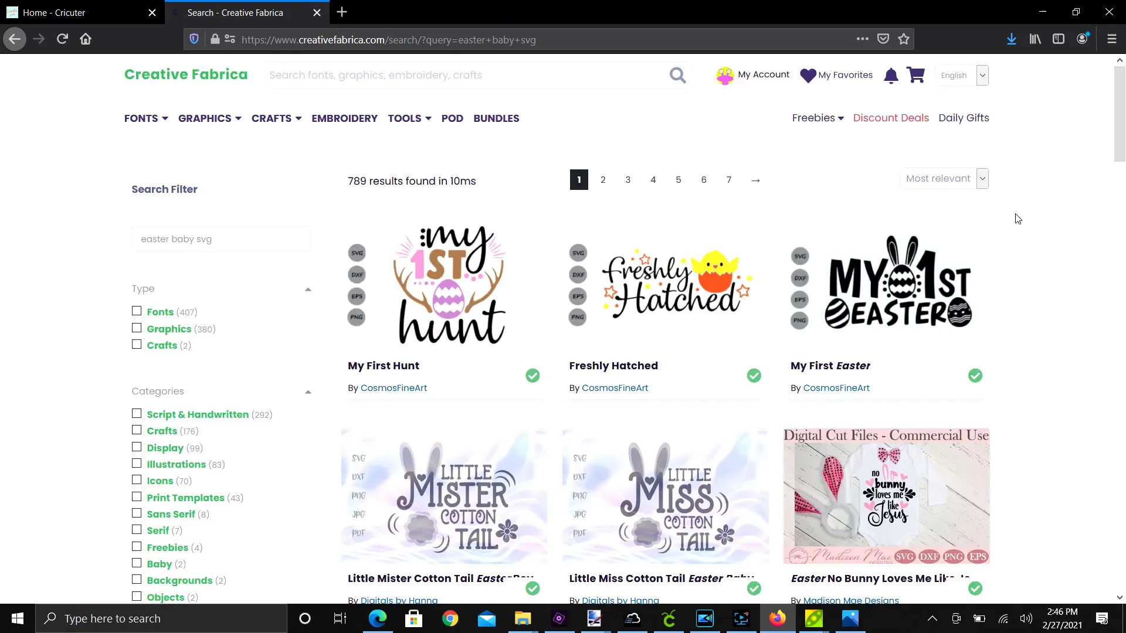This screenshot has height=633, width=1126.
Task: Click the My Account avatar icon
Action: point(725,75)
